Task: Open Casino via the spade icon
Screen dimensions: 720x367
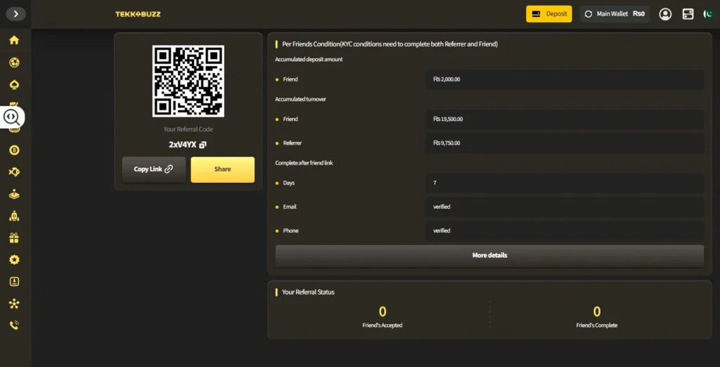Action: tap(14, 84)
